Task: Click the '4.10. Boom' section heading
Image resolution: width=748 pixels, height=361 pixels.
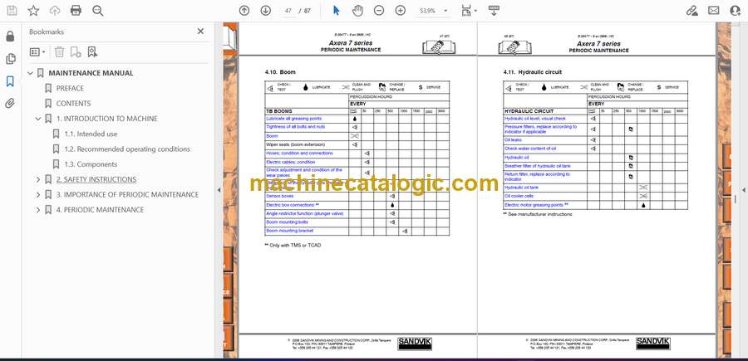Action: (x=280, y=72)
